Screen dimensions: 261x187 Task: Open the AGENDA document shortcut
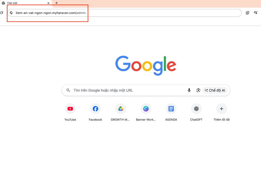click(x=171, y=109)
